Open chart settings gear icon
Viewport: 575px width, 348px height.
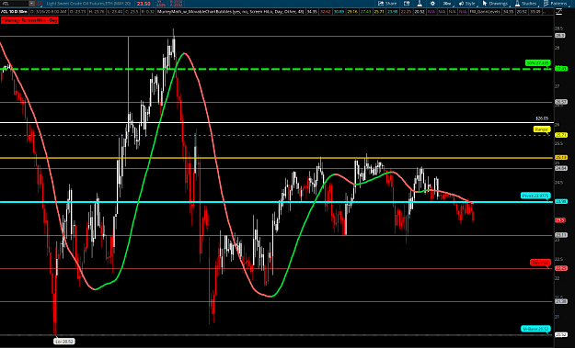click(432, 4)
